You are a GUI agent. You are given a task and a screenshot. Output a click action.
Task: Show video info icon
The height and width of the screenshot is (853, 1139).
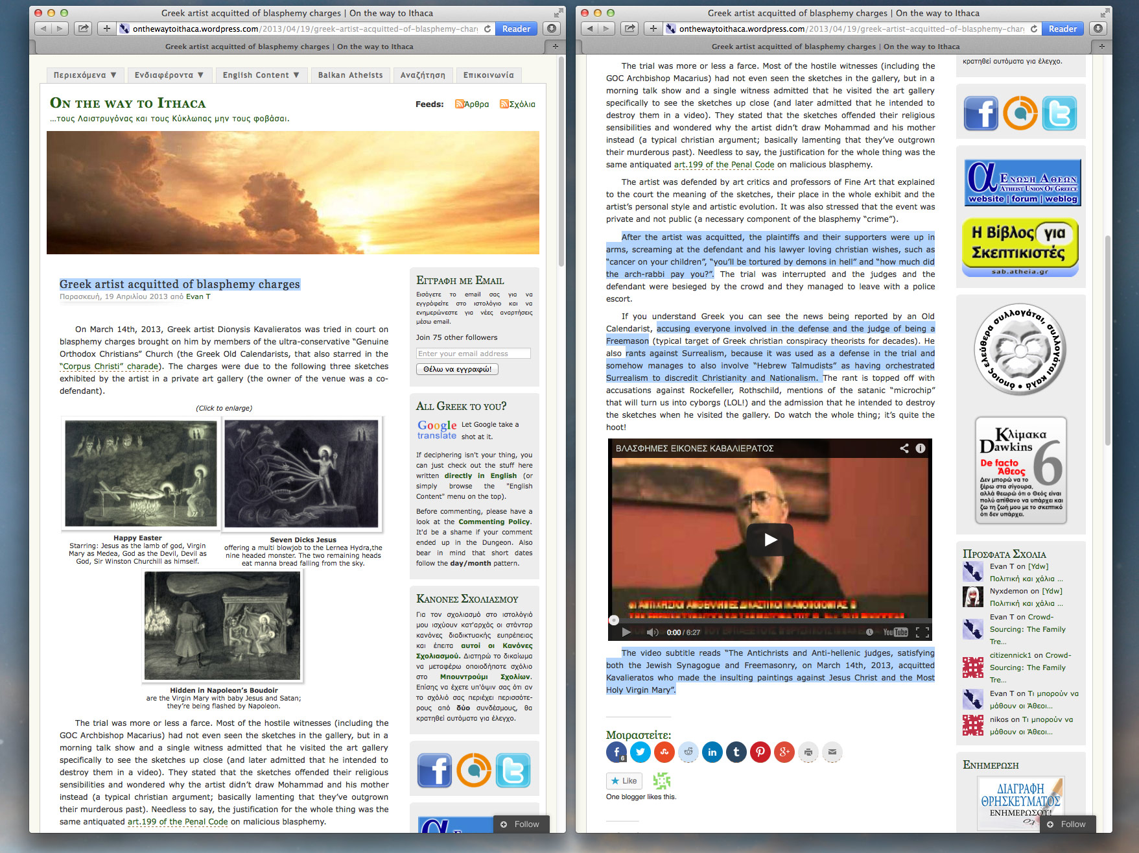click(920, 448)
